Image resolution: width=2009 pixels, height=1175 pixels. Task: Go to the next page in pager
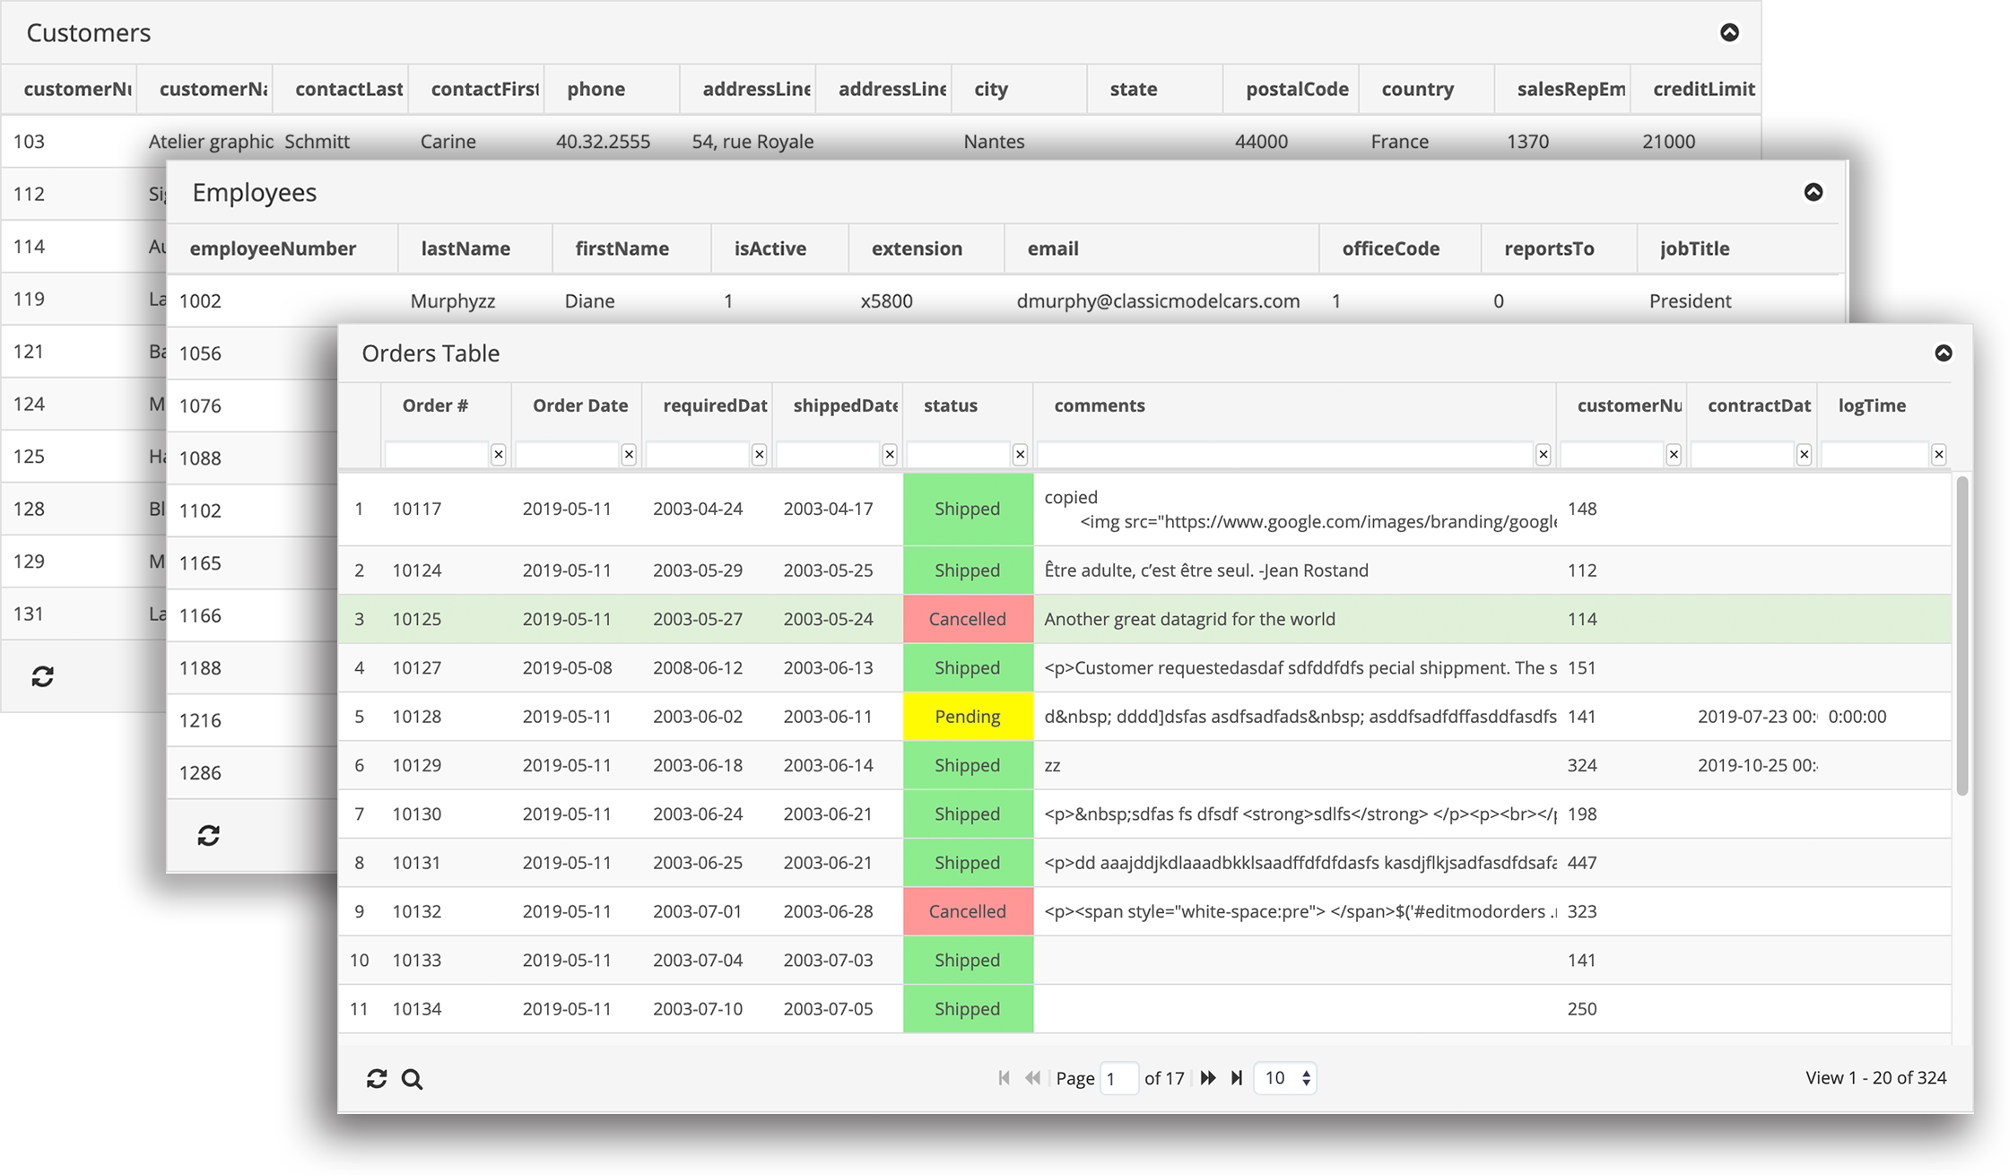pyautogui.click(x=1208, y=1077)
